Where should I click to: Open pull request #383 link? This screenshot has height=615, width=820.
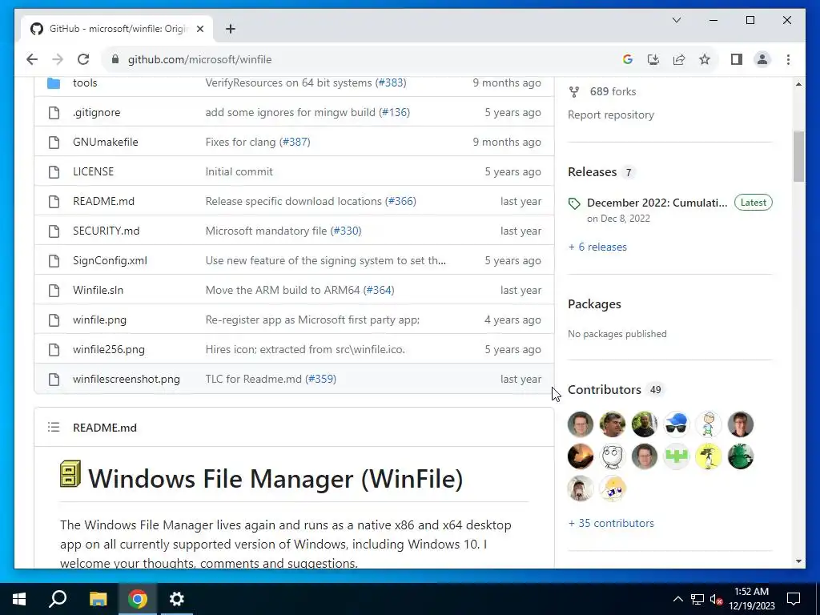[x=391, y=82]
